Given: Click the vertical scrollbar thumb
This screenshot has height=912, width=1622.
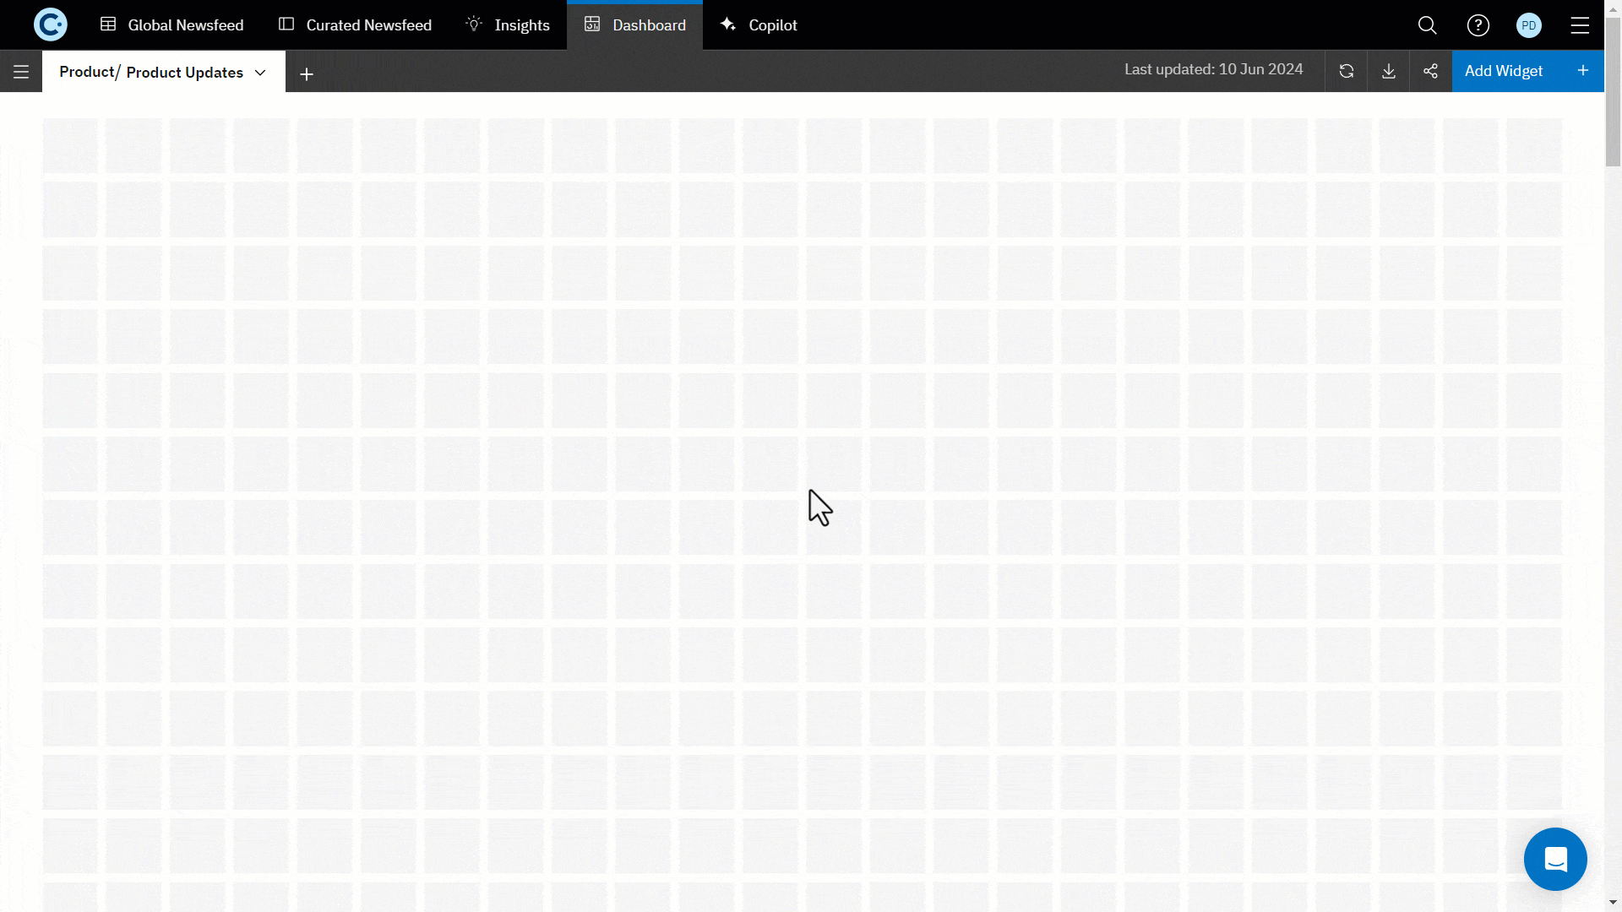Looking at the screenshot, I should pos(1613,93).
